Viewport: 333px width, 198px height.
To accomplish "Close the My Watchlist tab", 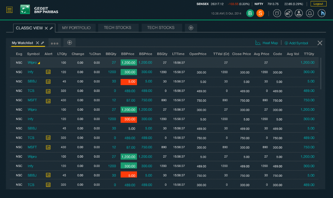I will point(37,43).
